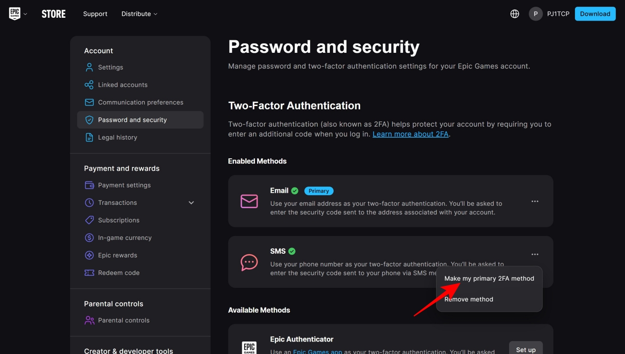Expand the Transactions chevron arrow

pyautogui.click(x=191, y=203)
